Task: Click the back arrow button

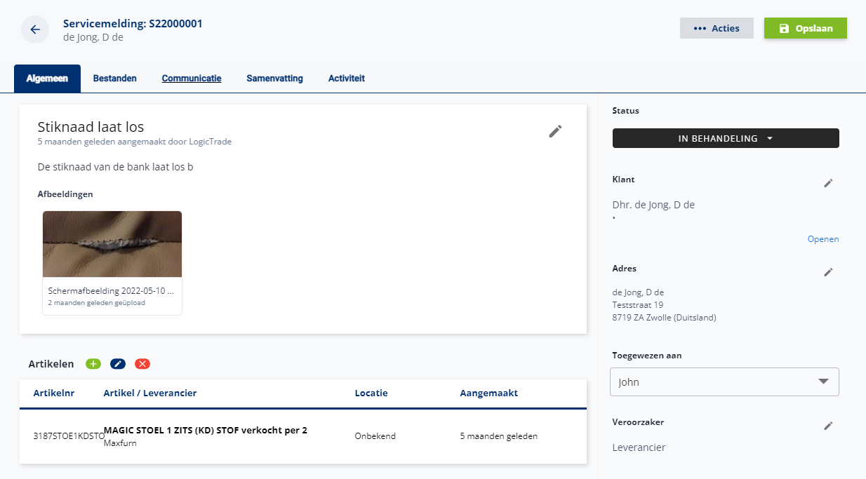Action: coord(35,29)
